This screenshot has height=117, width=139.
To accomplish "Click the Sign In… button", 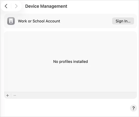I will 123,21.
